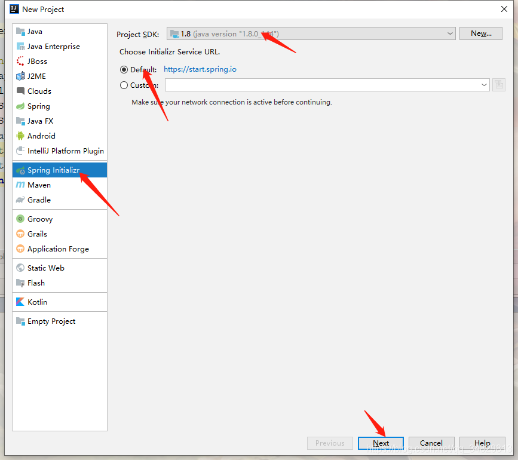Select the J2ME list entry
Viewport: 518px width, 460px height.
tap(60, 76)
